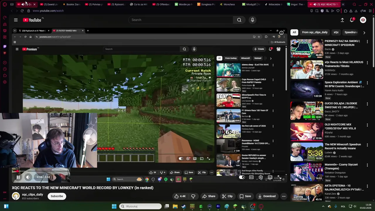Screen dimensions: 375x211
Task: Open the YouTube notifications bell
Action: point(352,20)
